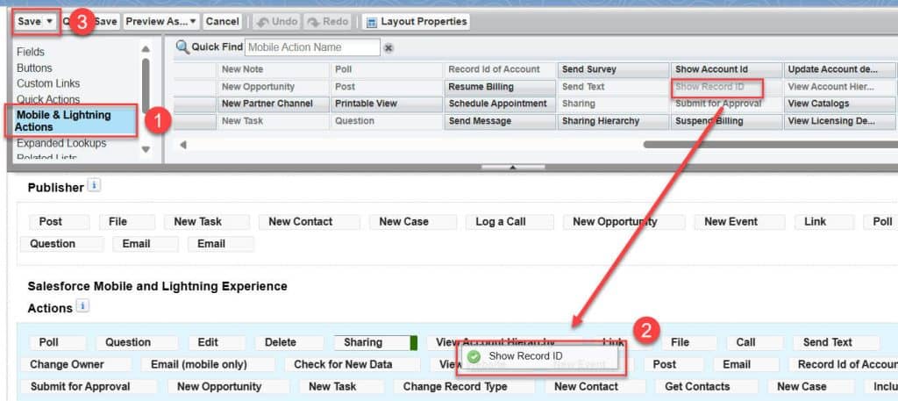Select Custom Links category

(x=48, y=83)
